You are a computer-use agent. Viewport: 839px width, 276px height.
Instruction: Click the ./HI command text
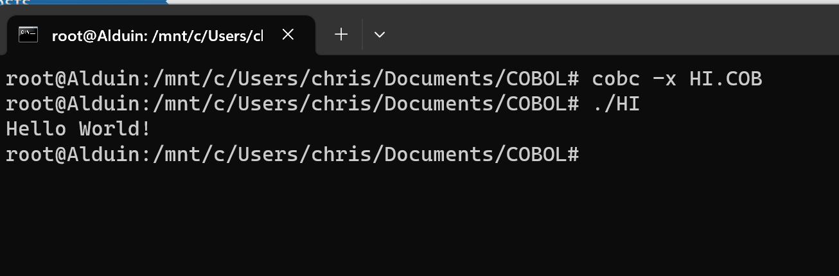616,104
